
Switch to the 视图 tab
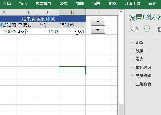click(x=112, y=4)
